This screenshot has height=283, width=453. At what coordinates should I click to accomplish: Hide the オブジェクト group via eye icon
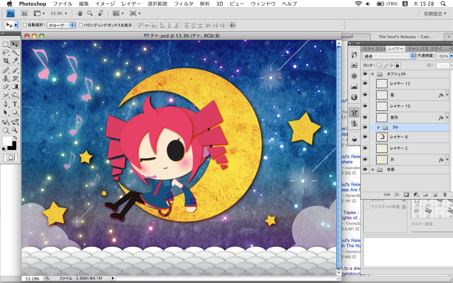click(365, 74)
